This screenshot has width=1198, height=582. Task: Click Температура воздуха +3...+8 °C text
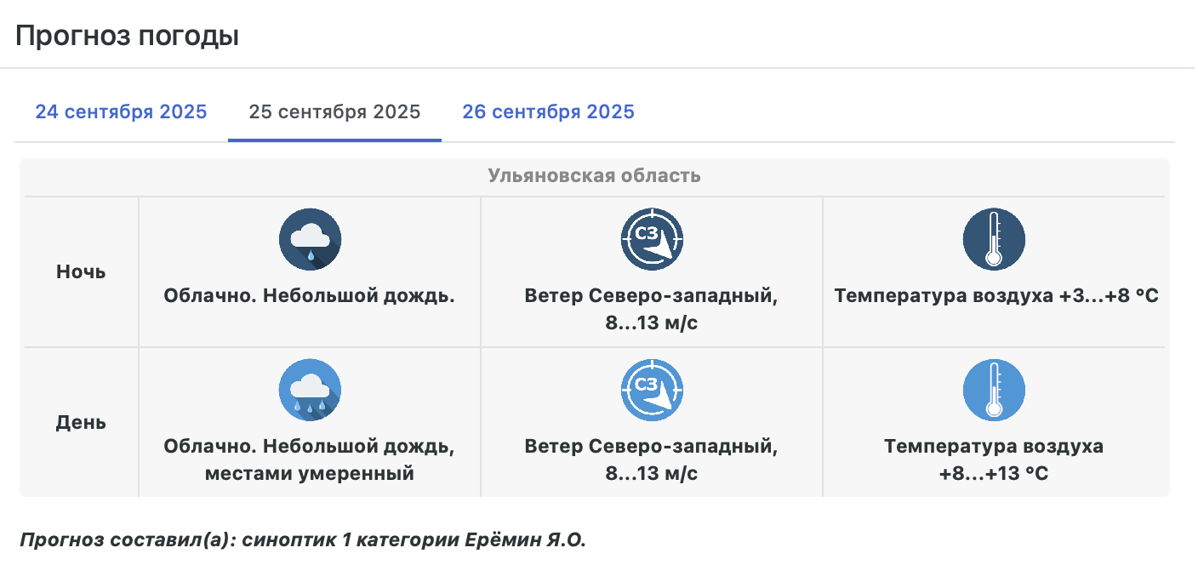[x=996, y=296]
